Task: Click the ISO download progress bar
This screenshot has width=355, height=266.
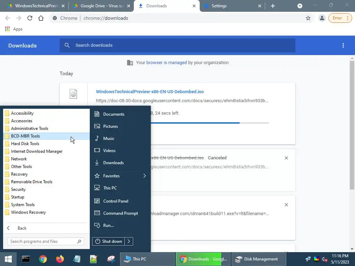Action: (x=210, y=123)
